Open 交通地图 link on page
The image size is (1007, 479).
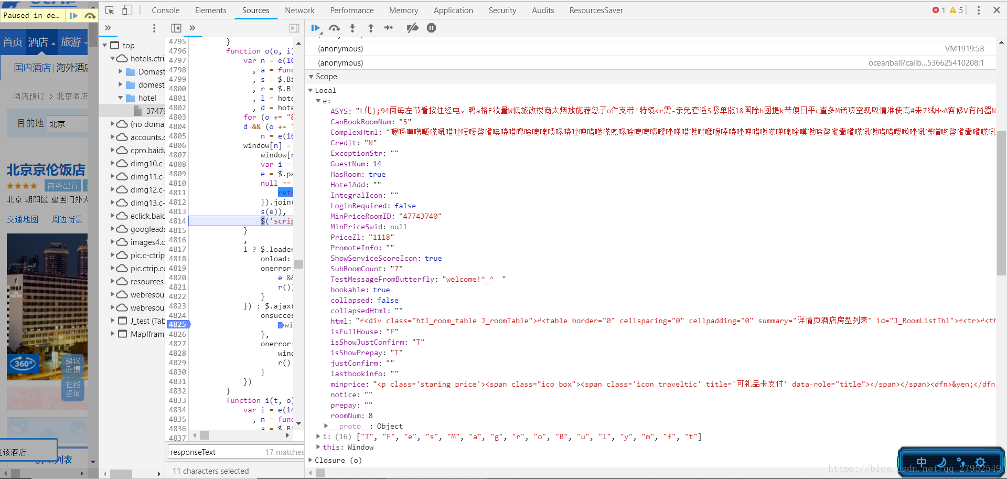coord(23,219)
